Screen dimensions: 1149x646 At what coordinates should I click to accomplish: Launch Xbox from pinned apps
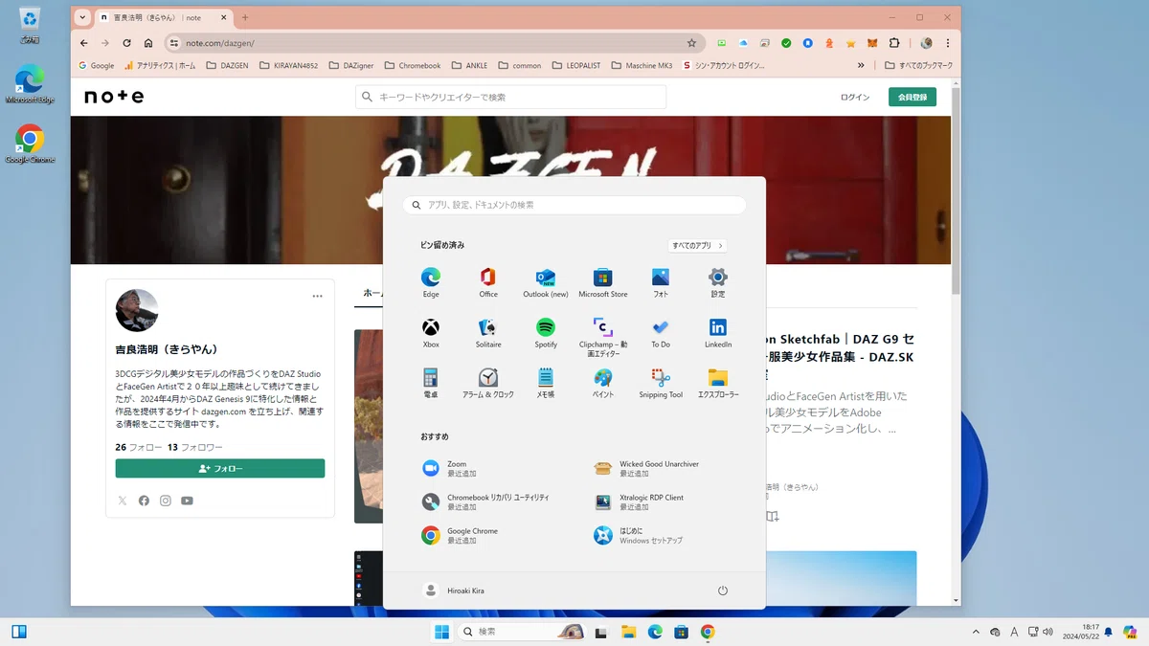431,332
